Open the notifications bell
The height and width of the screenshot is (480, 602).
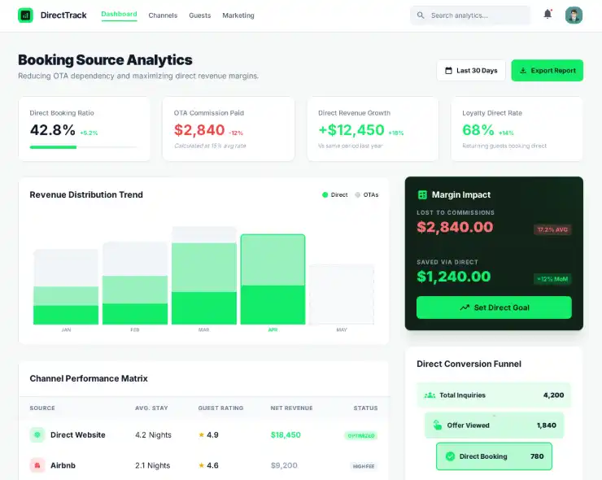click(x=547, y=15)
